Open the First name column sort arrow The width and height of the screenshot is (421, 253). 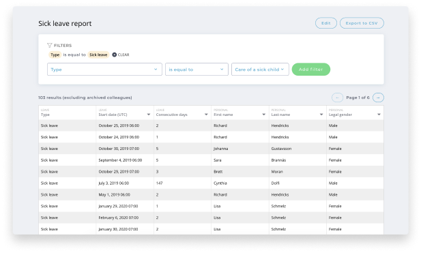coord(263,115)
